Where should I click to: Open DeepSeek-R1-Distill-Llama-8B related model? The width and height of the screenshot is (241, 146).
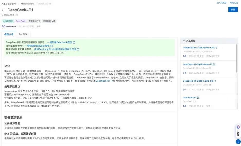198,81
